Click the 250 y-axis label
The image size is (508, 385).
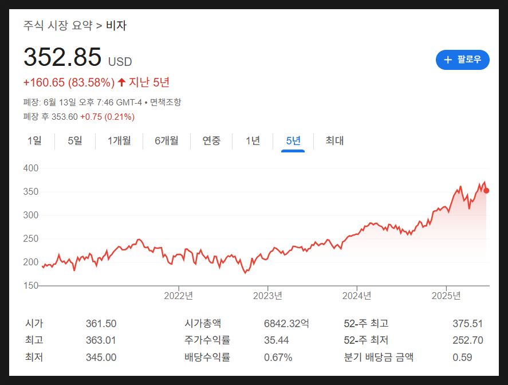(31, 238)
